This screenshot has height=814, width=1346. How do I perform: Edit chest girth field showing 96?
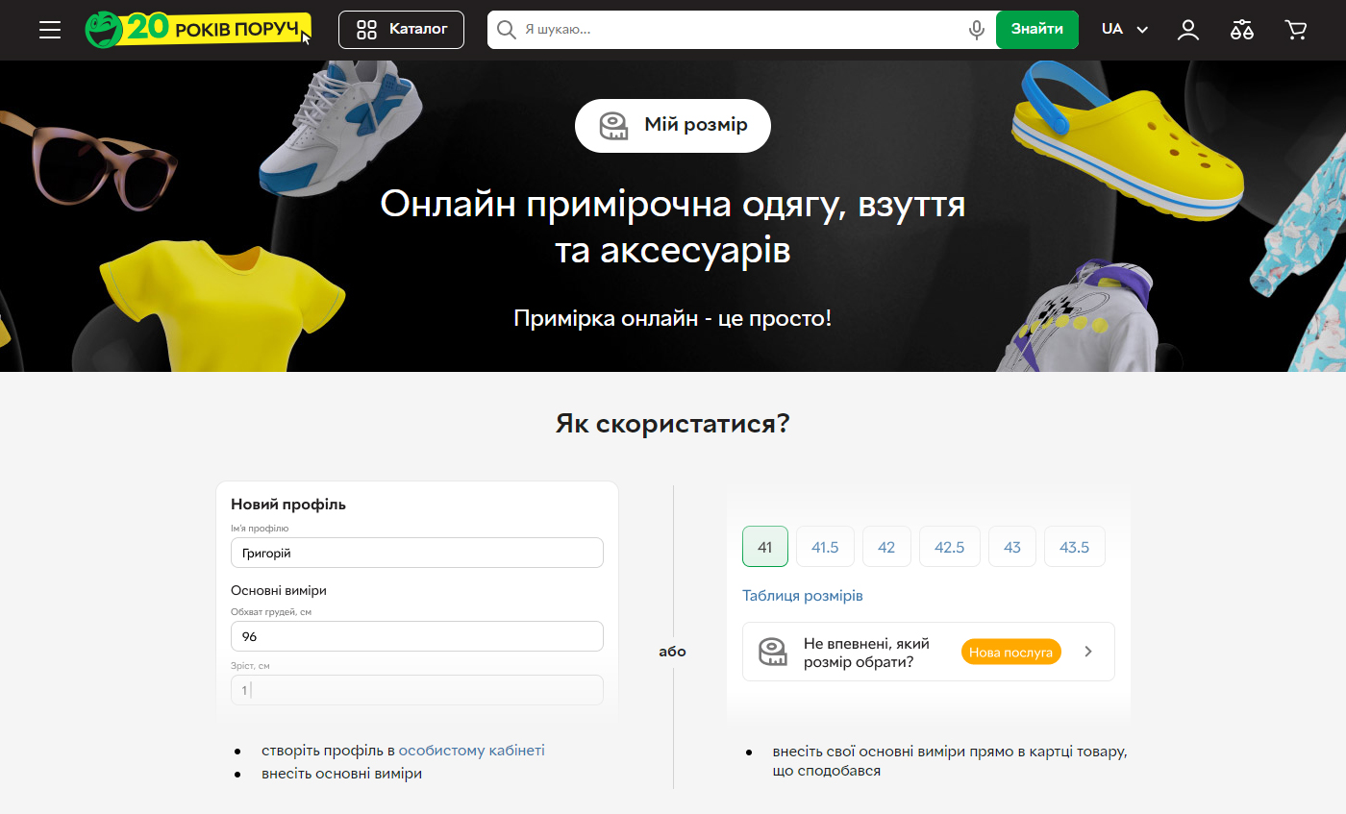click(417, 636)
